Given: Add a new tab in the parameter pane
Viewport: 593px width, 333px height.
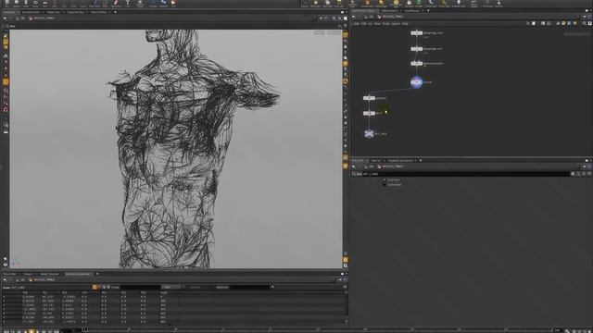Looking at the screenshot, I should [x=420, y=160].
